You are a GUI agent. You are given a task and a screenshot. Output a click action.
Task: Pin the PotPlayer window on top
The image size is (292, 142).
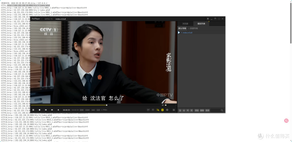[x=208, y=19]
